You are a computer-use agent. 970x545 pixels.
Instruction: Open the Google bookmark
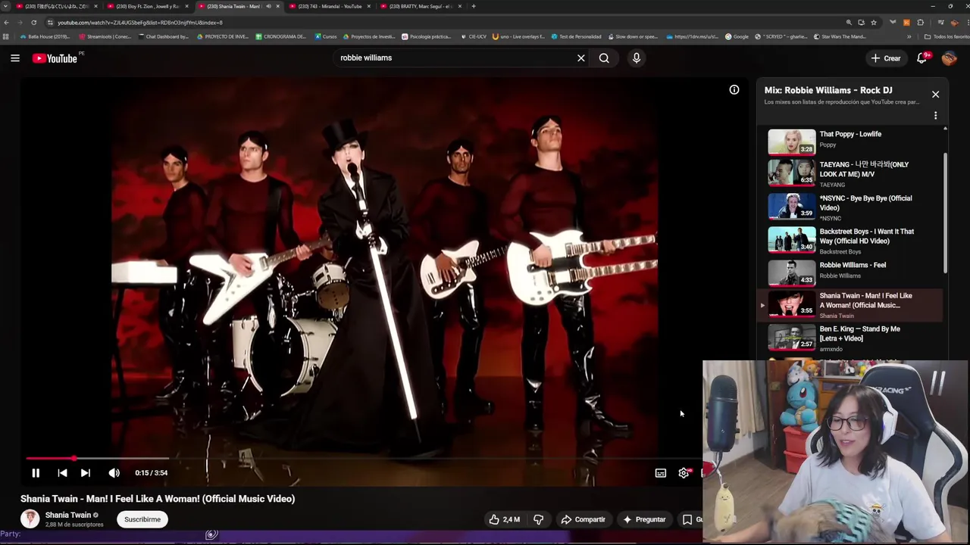click(737, 36)
